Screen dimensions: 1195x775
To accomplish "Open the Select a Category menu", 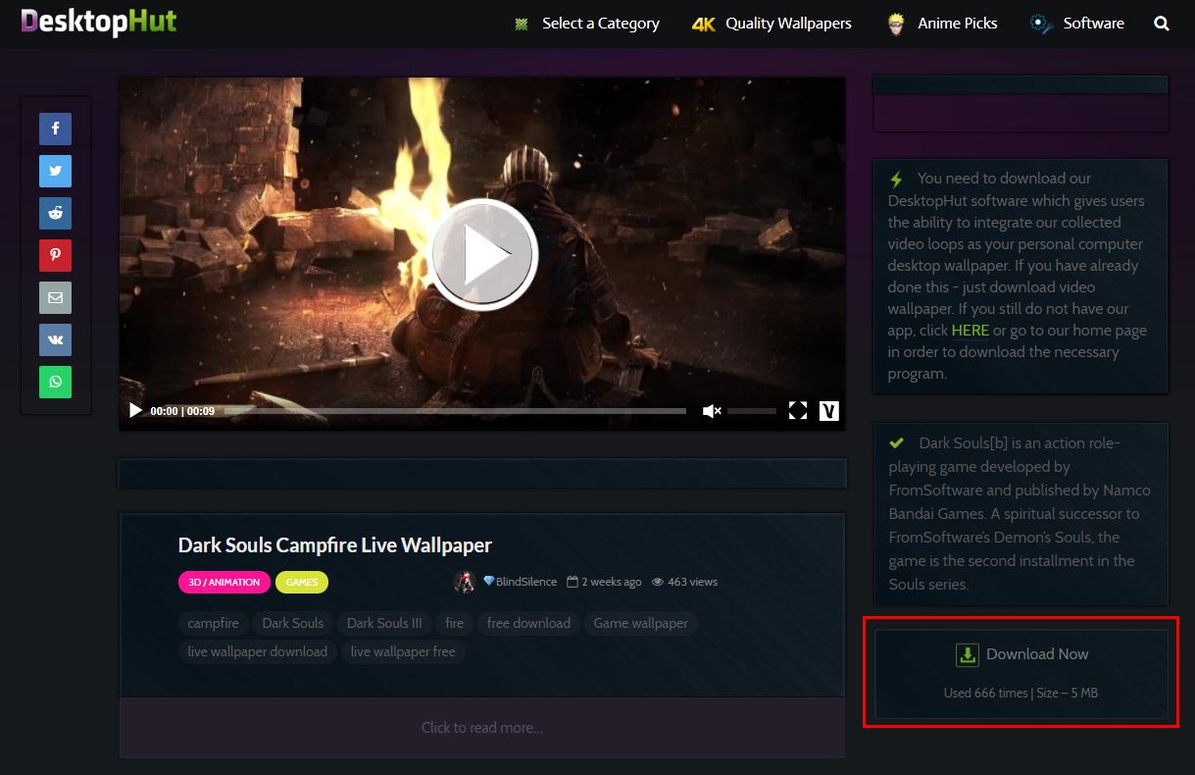I will click(x=586, y=24).
